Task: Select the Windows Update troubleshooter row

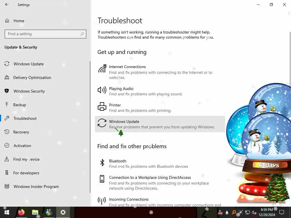Action: pyautogui.click(x=160, y=124)
